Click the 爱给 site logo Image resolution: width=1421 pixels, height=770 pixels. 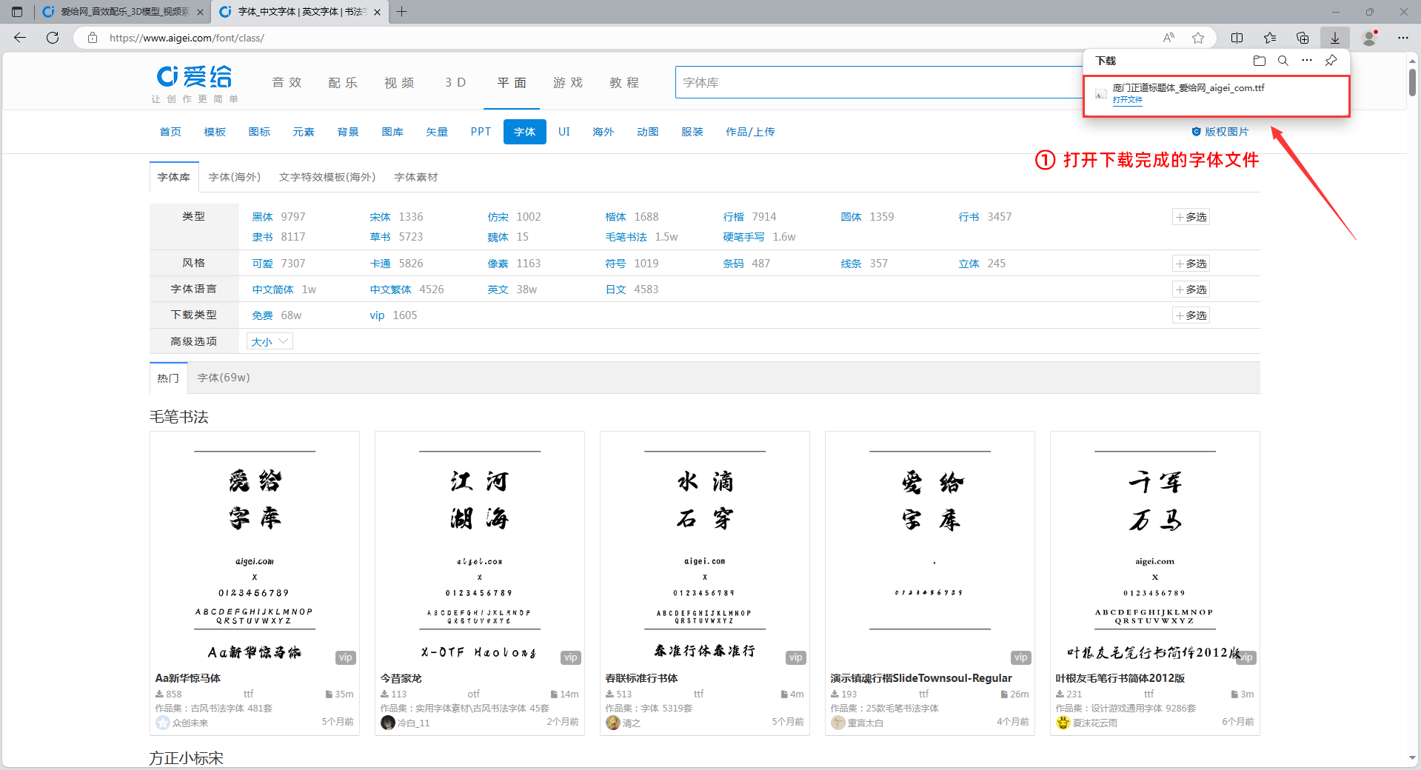(x=195, y=83)
